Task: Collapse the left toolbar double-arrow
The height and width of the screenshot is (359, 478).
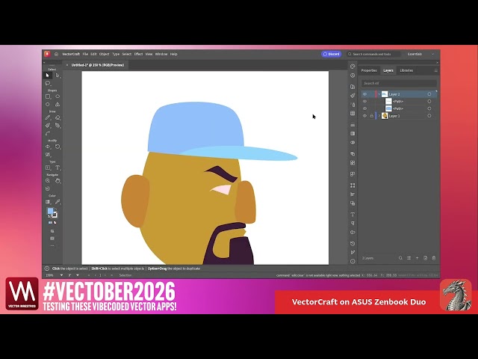Action: (x=44, y=62)
